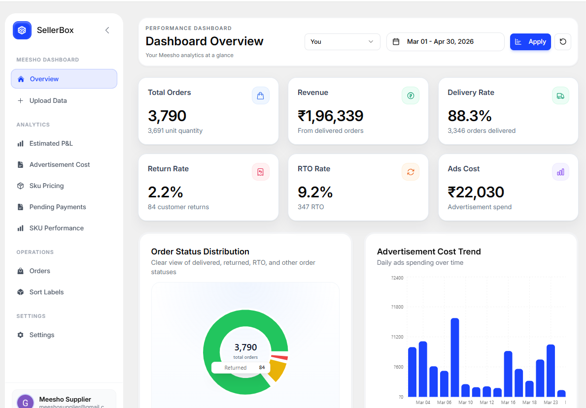Open Pending Payments page

(x=64, y=207)
